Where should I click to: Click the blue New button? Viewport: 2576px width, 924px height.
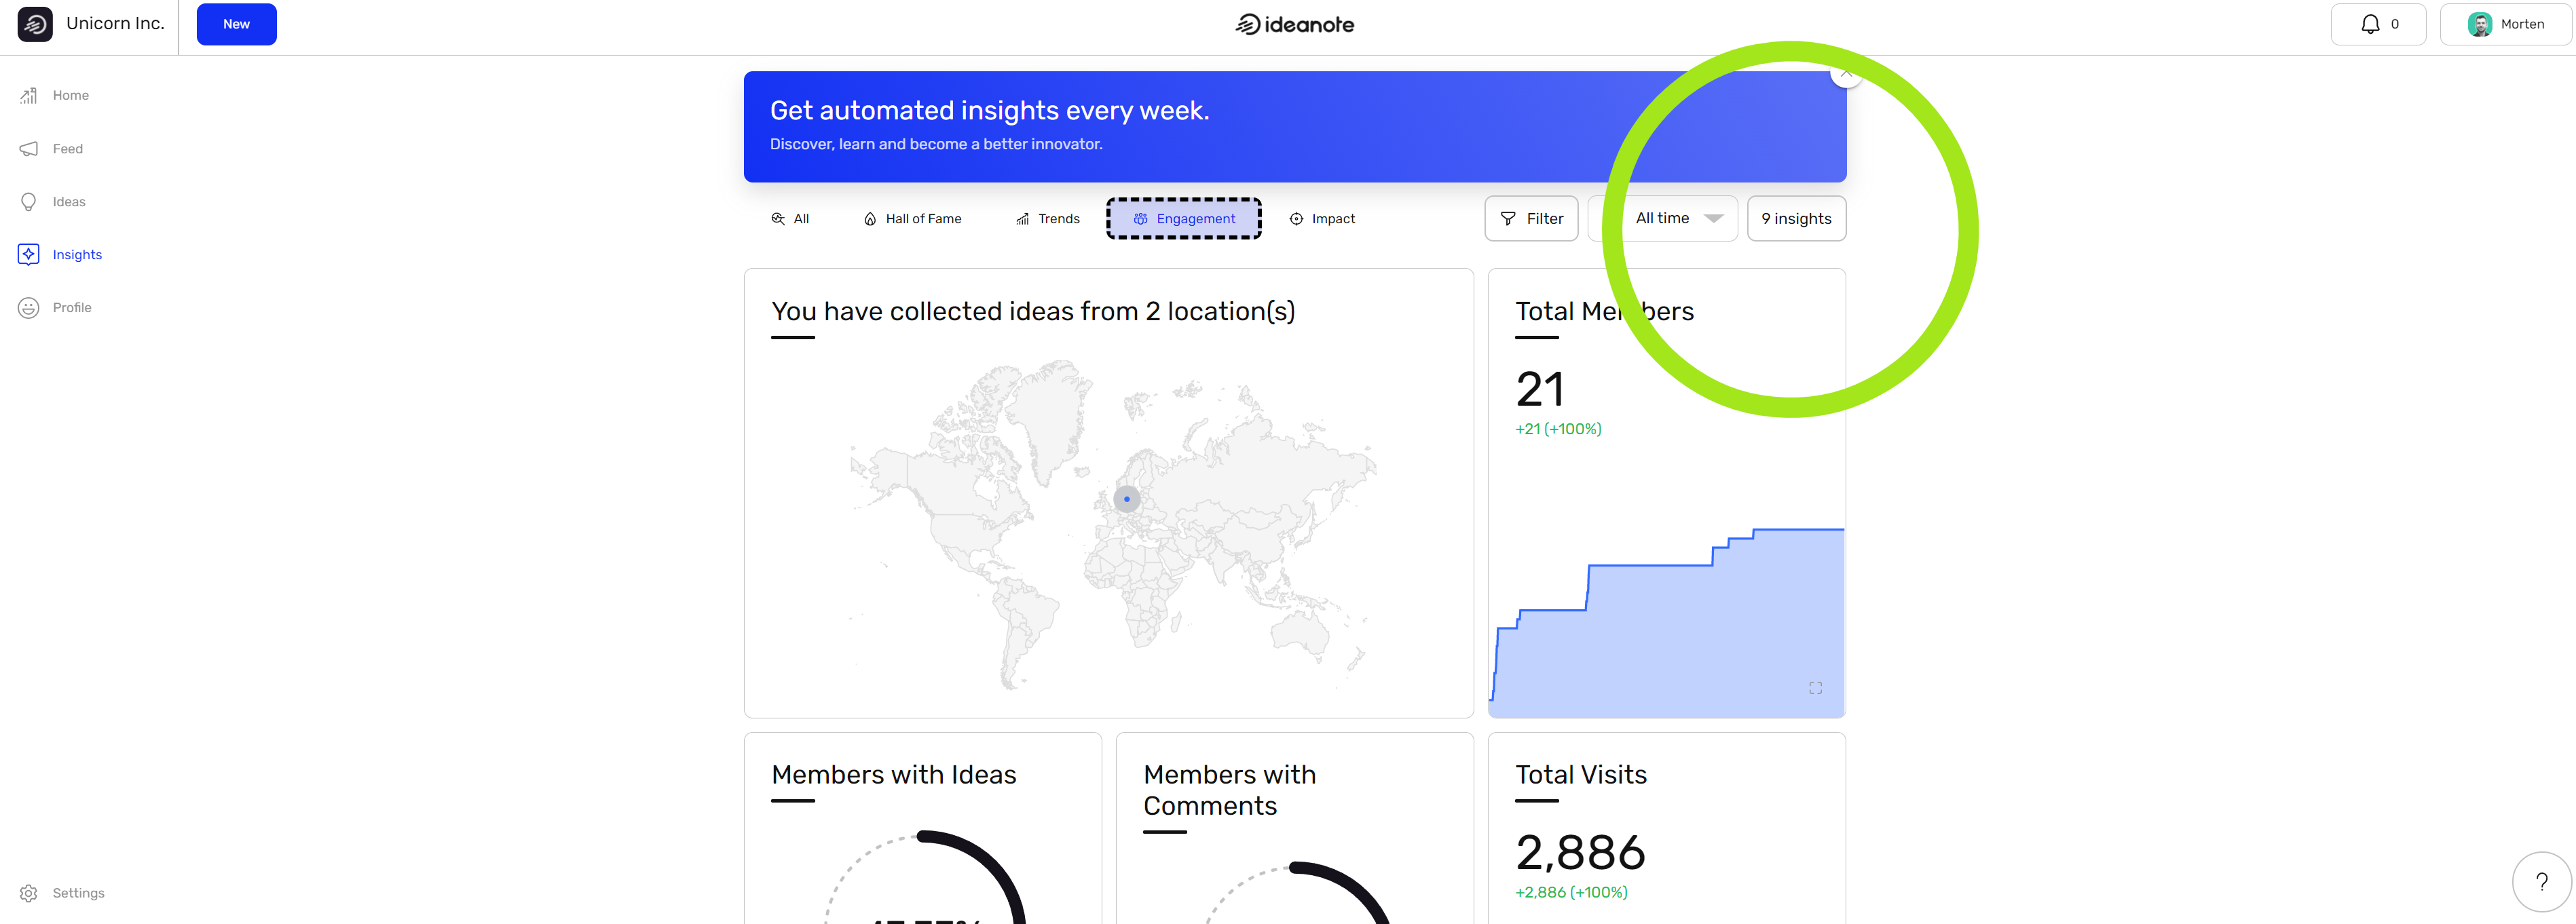pos(237,24)
